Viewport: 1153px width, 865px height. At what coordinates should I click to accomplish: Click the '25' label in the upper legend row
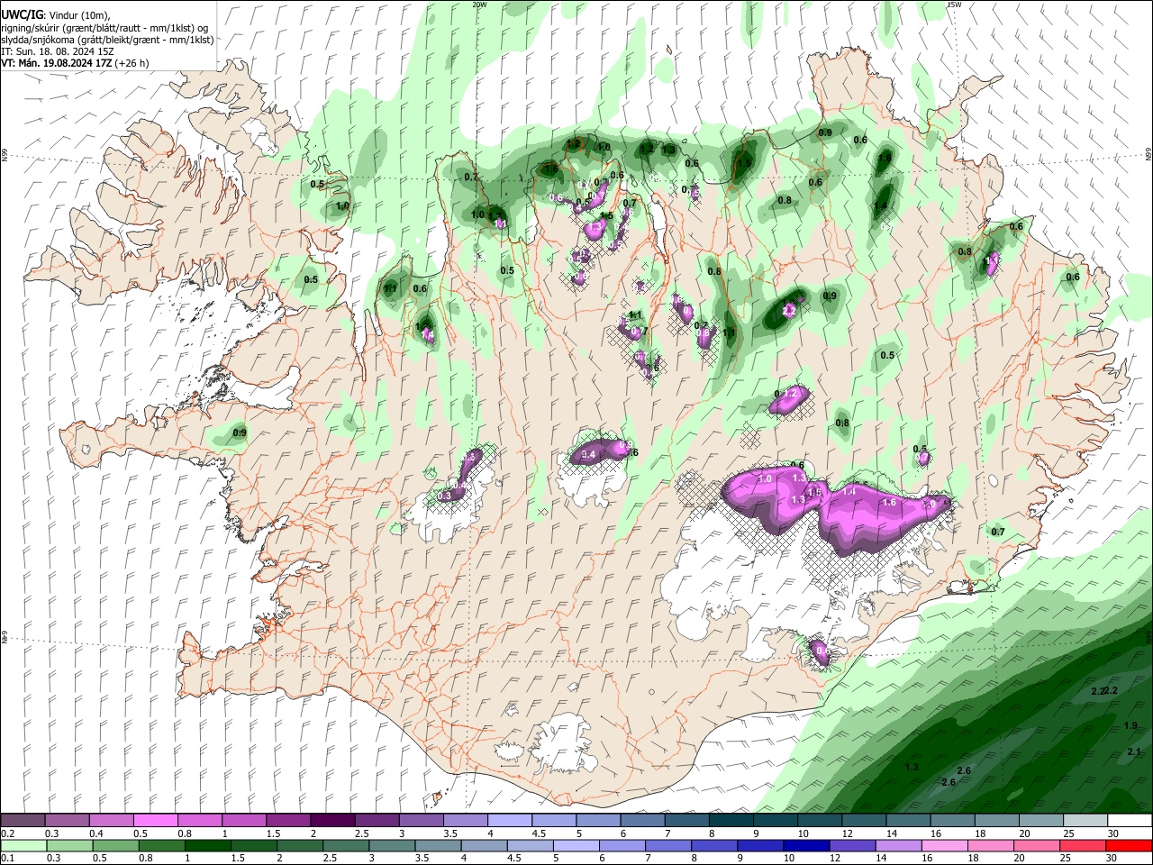[1067, 833]
